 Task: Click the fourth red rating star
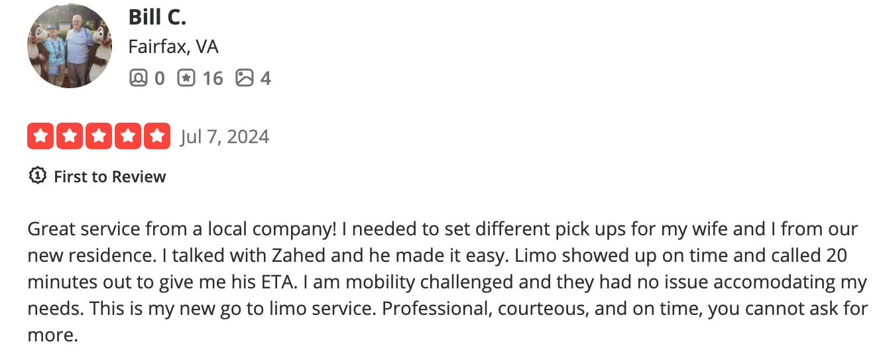pos(128,137)
